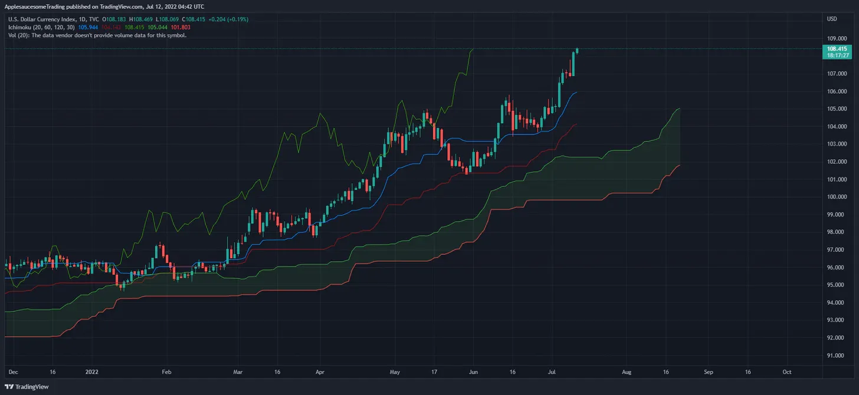Click the Apr label on the time axis
Screen dimensions: 859x395
pos(320,373)
